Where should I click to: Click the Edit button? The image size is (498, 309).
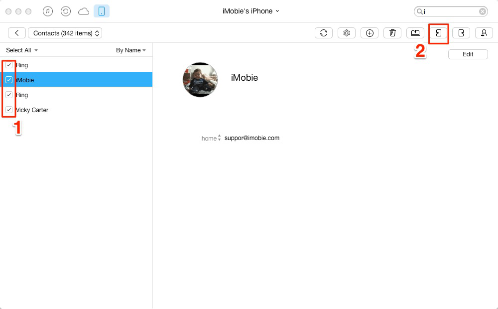point(468,54)
